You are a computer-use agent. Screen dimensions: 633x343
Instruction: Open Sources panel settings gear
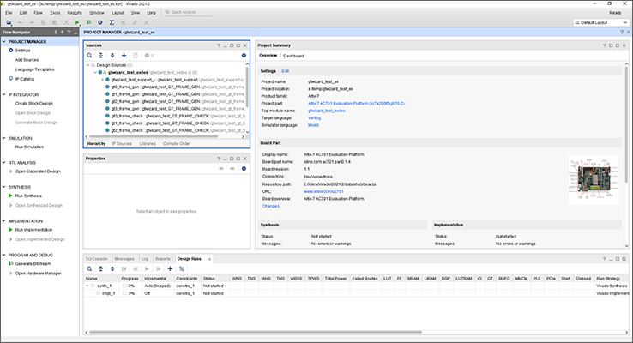click(244, 56)
